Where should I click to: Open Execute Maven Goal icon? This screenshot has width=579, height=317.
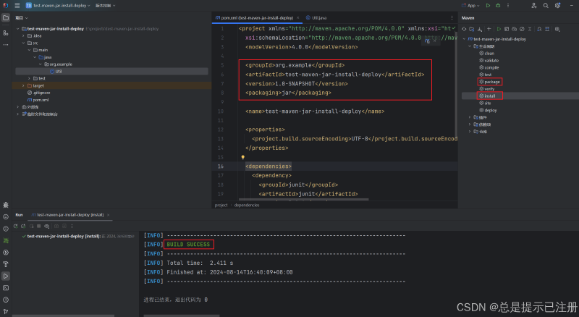(x=507, y=29)
